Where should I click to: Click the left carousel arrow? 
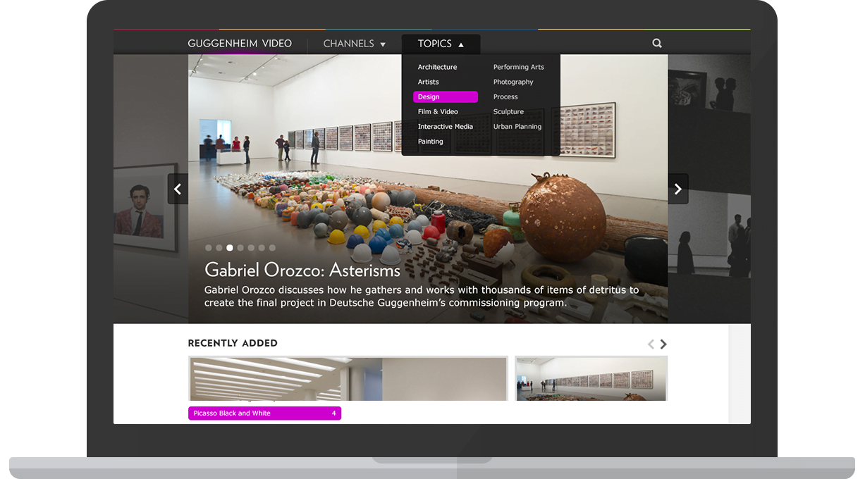click(x=178, y=188)
